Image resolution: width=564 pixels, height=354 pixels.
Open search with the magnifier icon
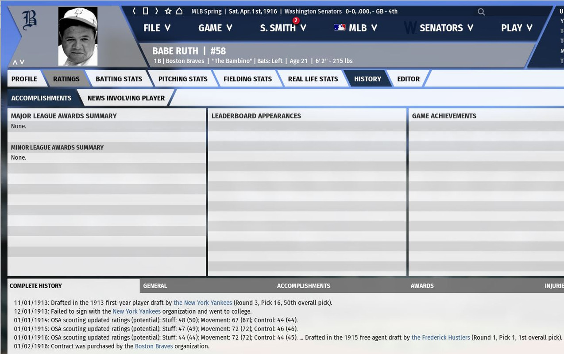(481, 12)
